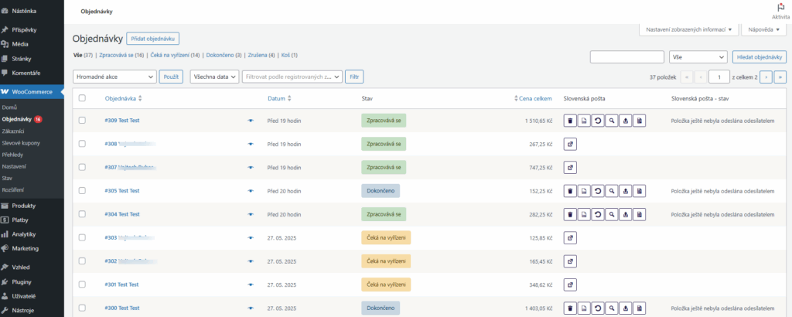Viewport: 792px width, 317px height.
Task: Sort orders by the Datum column
Action: [279, 99]
